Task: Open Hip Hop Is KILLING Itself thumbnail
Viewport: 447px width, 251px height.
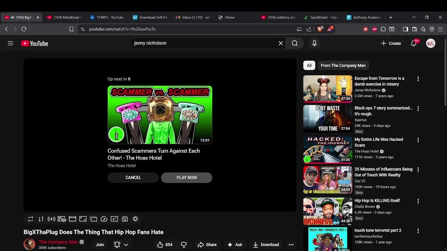Action: [x=328, y=211]
